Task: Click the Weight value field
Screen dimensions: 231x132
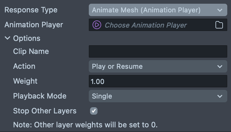Action: coord(158,81)
